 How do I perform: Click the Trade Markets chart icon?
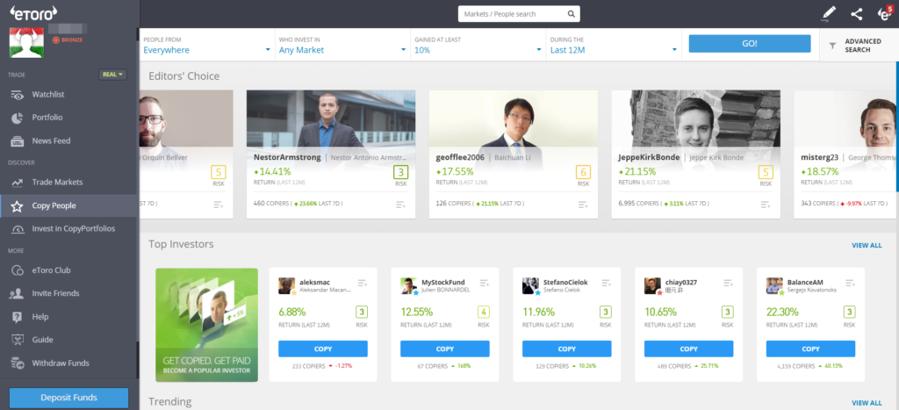pyautogui.click(x=17, y=183)
